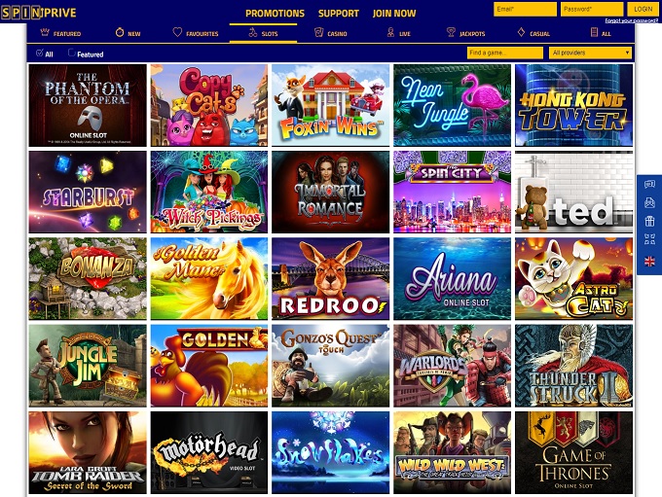This screenshot has height=497, width=662.
Task: Open the gift box promotions icon
Action: [x=649, y=221]
